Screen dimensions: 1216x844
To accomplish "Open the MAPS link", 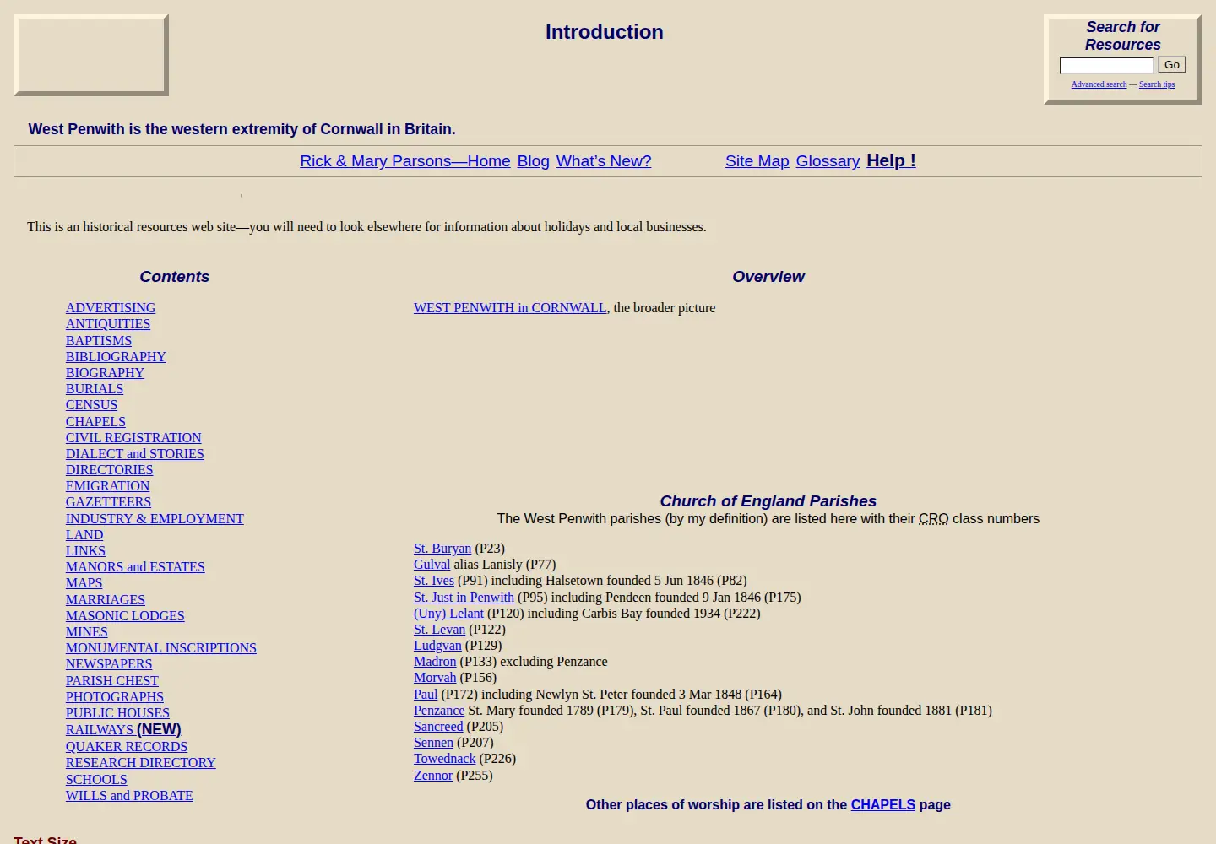I will tap(84, 583).
